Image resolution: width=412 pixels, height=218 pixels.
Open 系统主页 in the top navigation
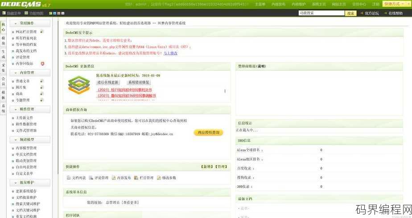click(319, 4)
